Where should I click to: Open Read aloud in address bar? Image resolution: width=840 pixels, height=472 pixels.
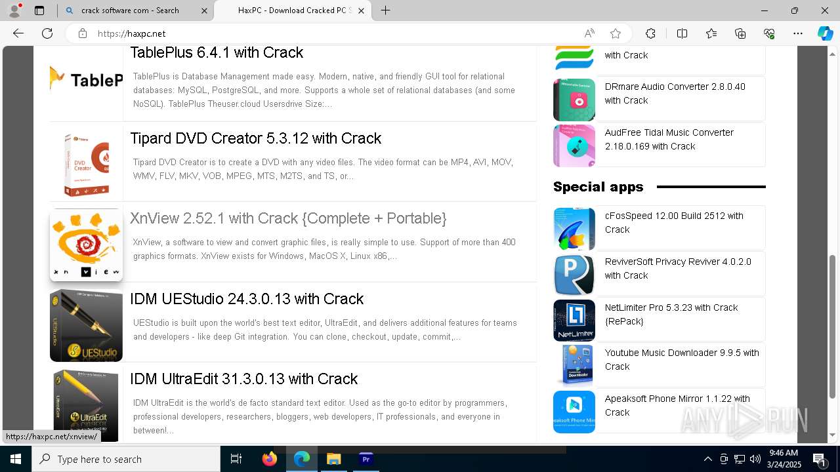click(589, 33)
